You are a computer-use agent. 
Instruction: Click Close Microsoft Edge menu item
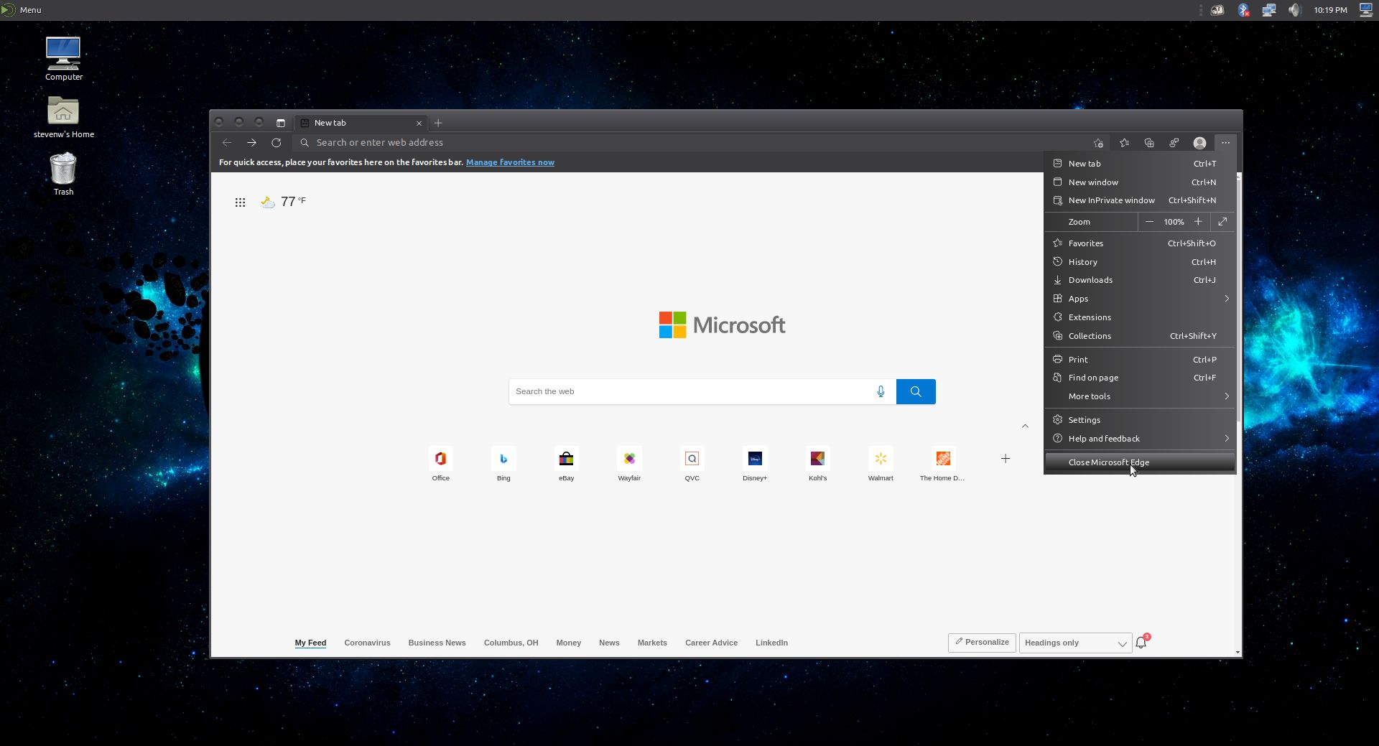tap(1140, 462)
